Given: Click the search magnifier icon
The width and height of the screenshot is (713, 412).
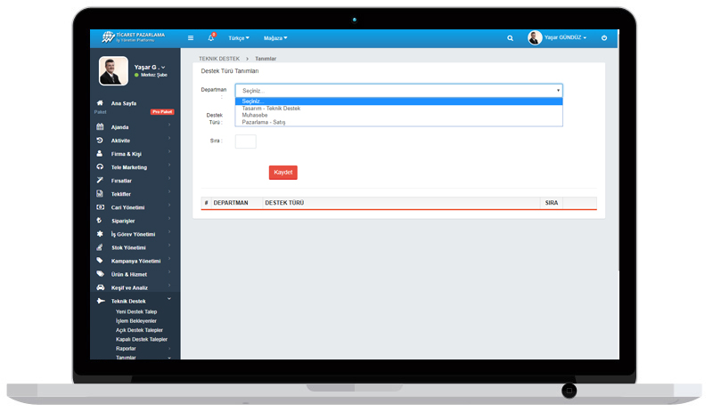Looking at the screenshot, I should 510,38.
